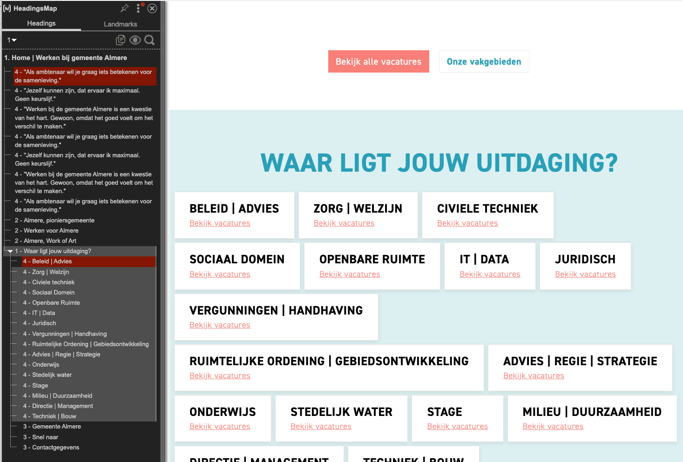683x462 pixels.
Task: Select tree item '3 - Contactgegevens'
Action: [x=51, y=447]
